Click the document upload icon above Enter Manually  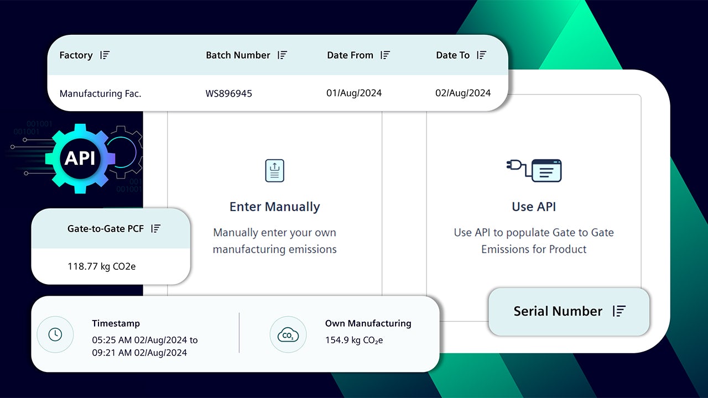point(275,170)
